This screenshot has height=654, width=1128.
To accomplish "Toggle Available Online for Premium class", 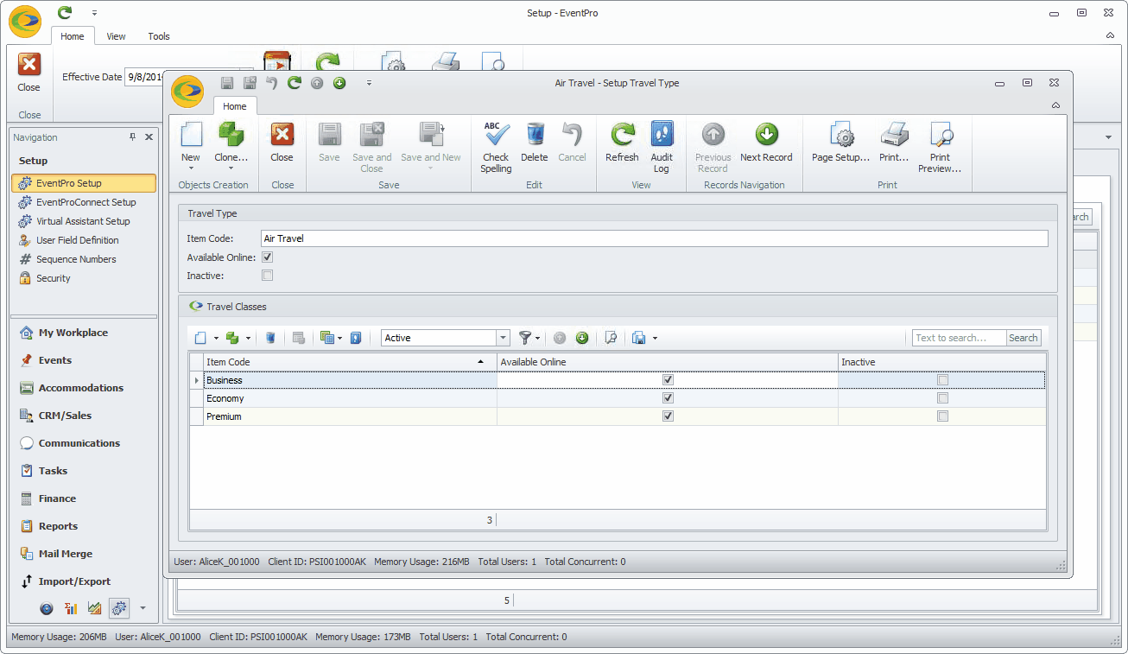I will click(x=668, y=416).
